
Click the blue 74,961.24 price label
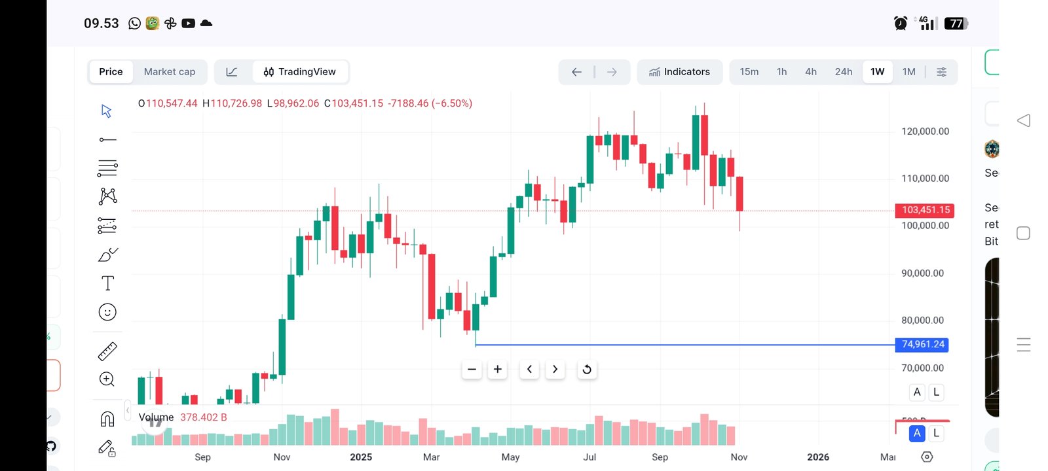coord(922,345)
